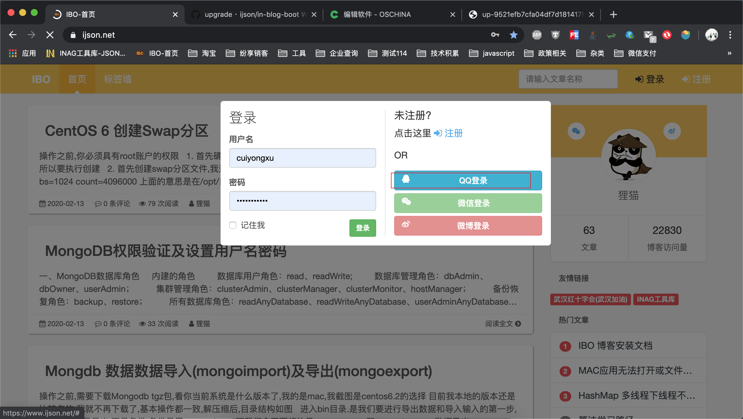Open the Java cup extension icon
Screen dimensions: 743x419
click(x=593, y=35)
